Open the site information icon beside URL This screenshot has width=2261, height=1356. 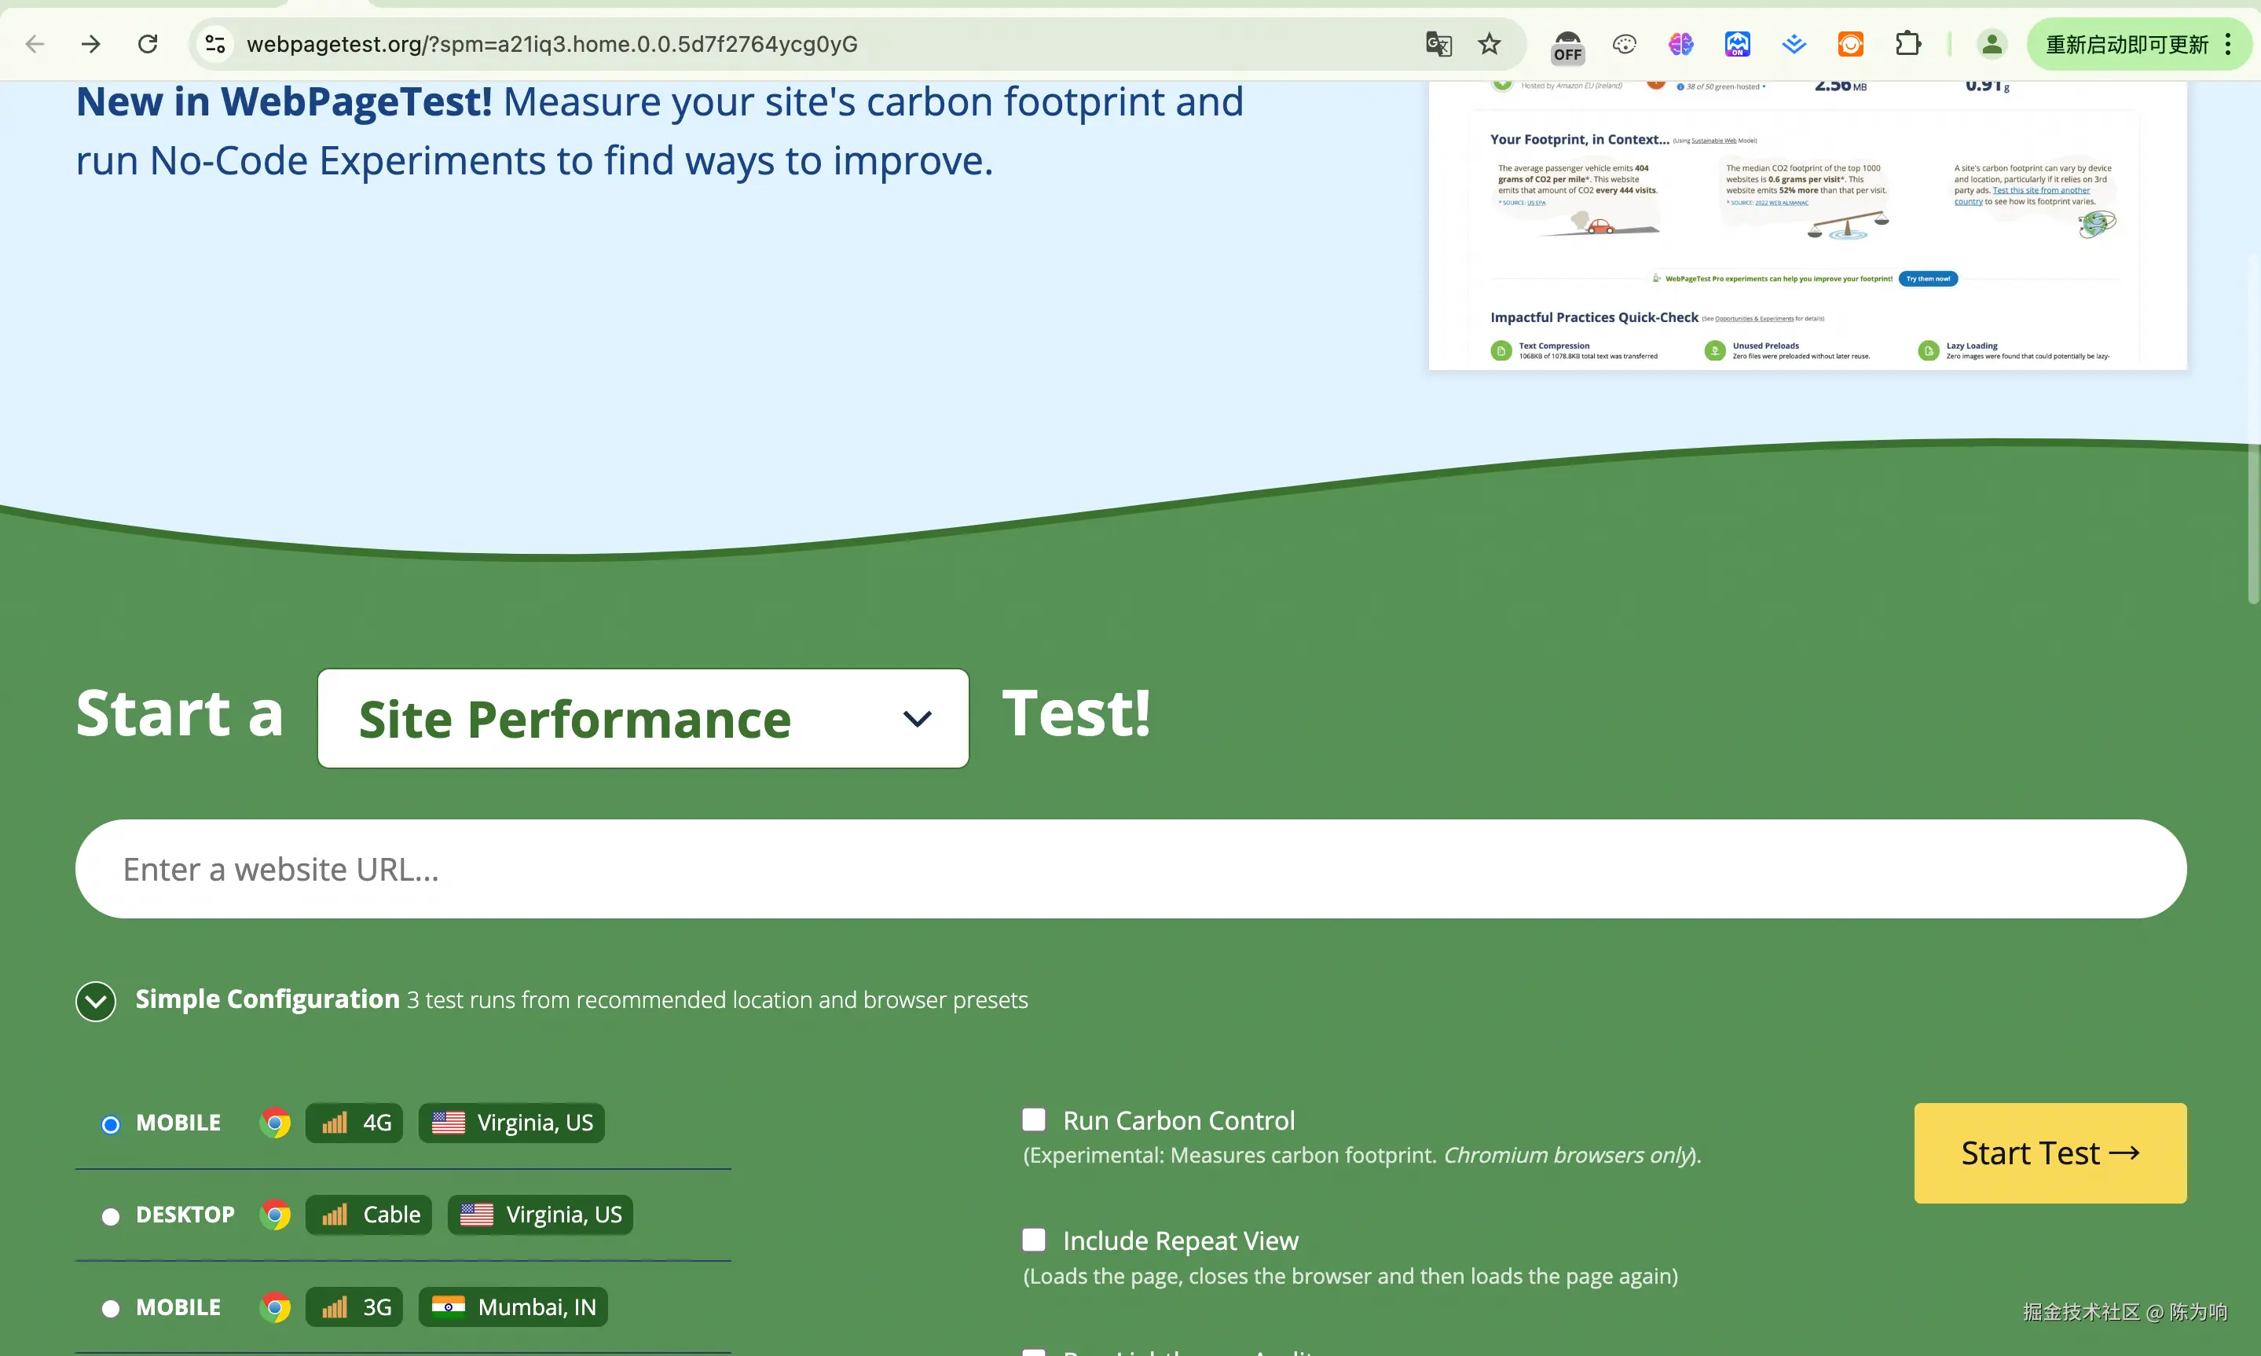pos(215,44)
